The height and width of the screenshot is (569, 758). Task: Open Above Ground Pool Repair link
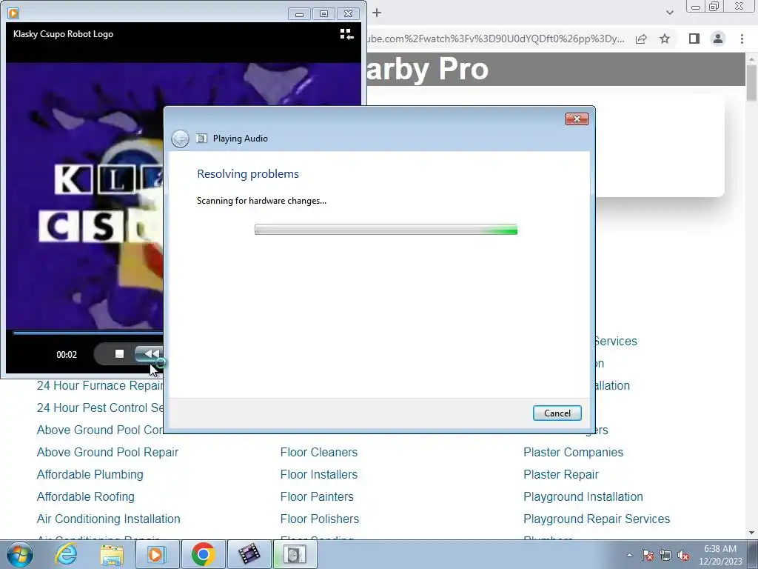[x=107, y=453]
